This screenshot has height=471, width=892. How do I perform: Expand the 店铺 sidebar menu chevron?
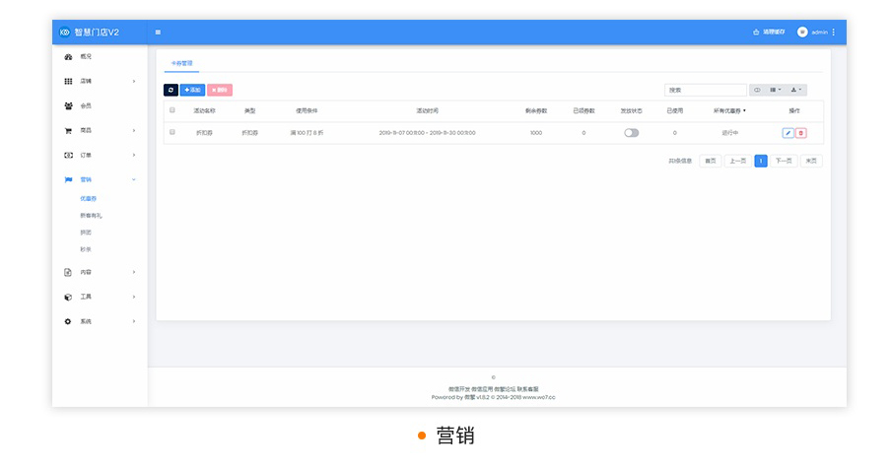point(134,82)
